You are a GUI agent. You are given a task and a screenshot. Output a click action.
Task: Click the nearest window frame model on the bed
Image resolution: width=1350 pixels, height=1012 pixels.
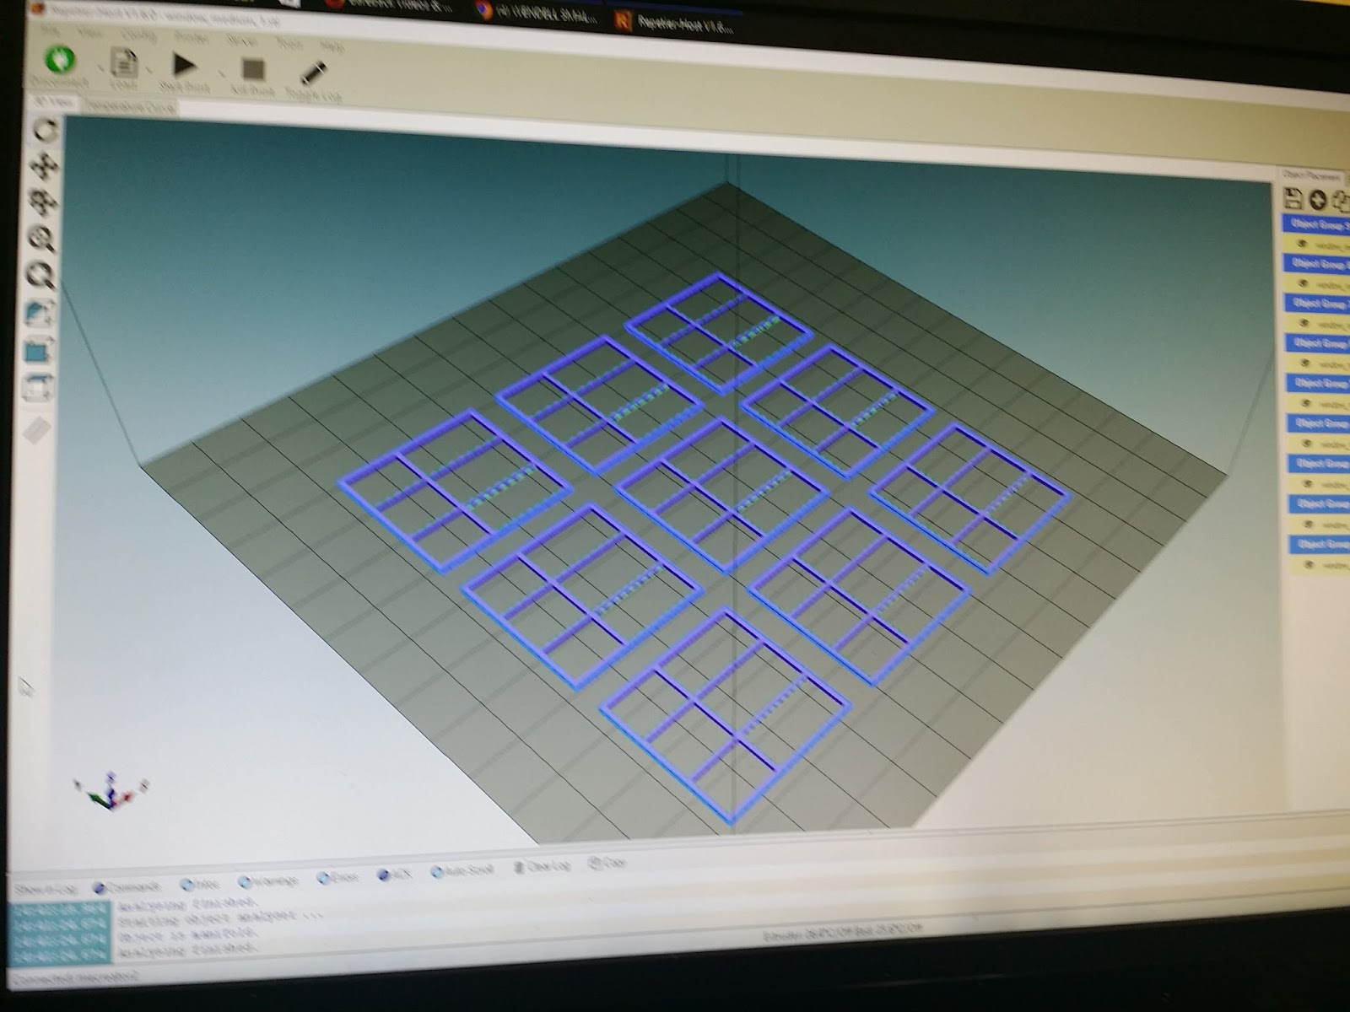[726, 715]
